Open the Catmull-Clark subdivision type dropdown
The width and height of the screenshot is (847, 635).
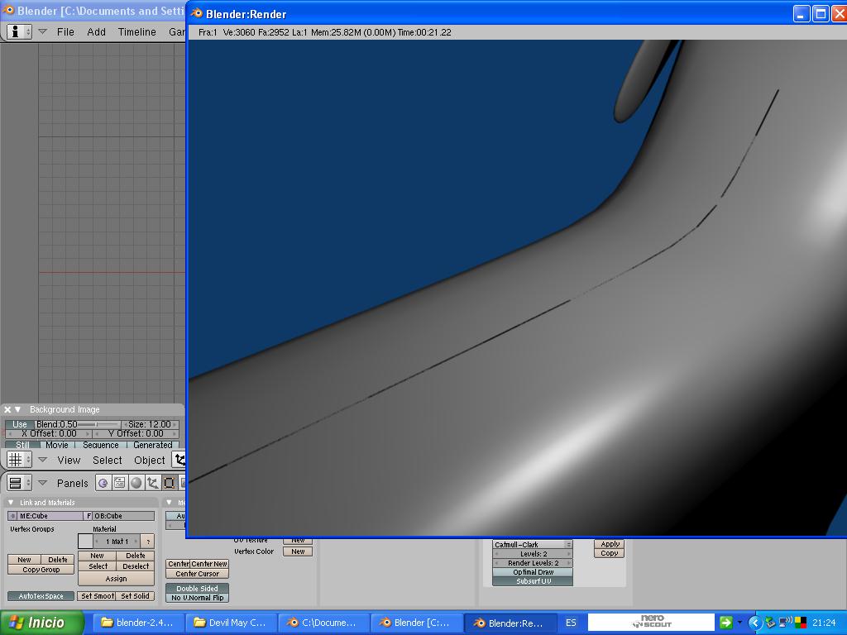pyautogui.click(x=533, y=545)
